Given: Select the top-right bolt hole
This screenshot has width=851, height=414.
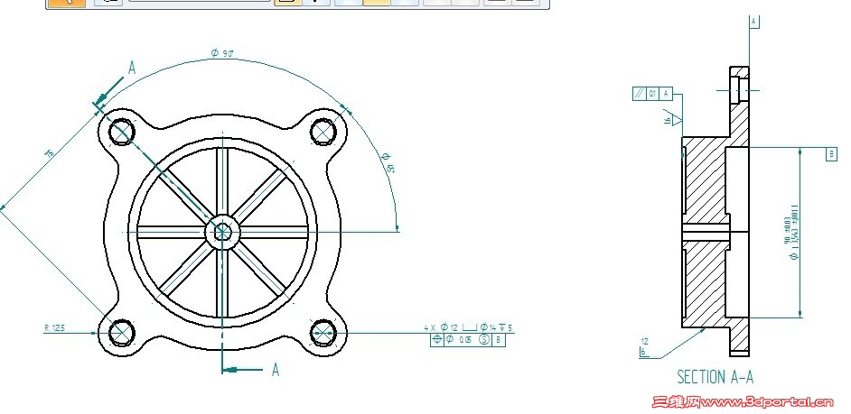Looking at the screenshot, I should tap(323, 132).
